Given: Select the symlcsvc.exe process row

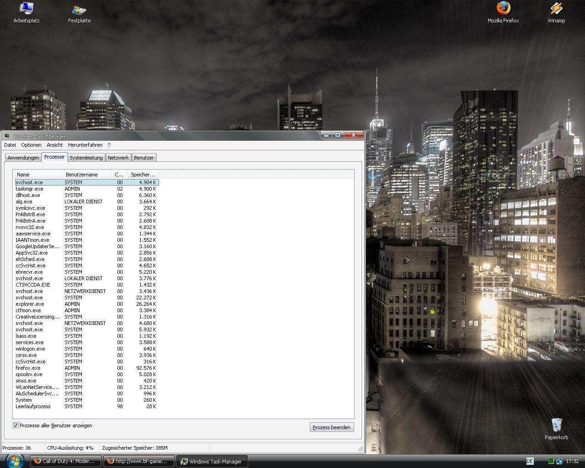Looking at the screenshot, I should [x=86, y=208].
